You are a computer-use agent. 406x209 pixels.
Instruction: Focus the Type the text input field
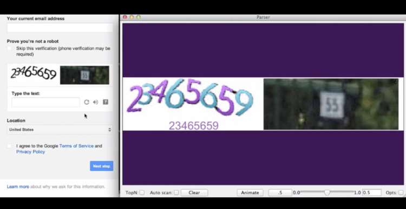tap(46, 102)
